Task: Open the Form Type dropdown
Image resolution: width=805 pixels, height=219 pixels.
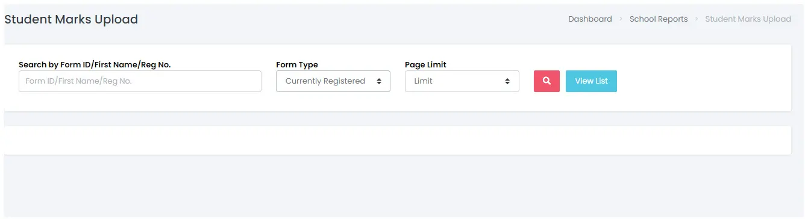Action: pyautogui.click(x=333, y=81)
